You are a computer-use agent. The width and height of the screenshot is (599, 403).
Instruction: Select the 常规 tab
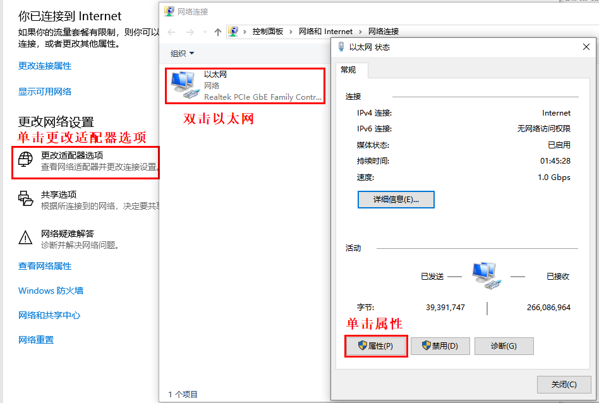point(348,70)
